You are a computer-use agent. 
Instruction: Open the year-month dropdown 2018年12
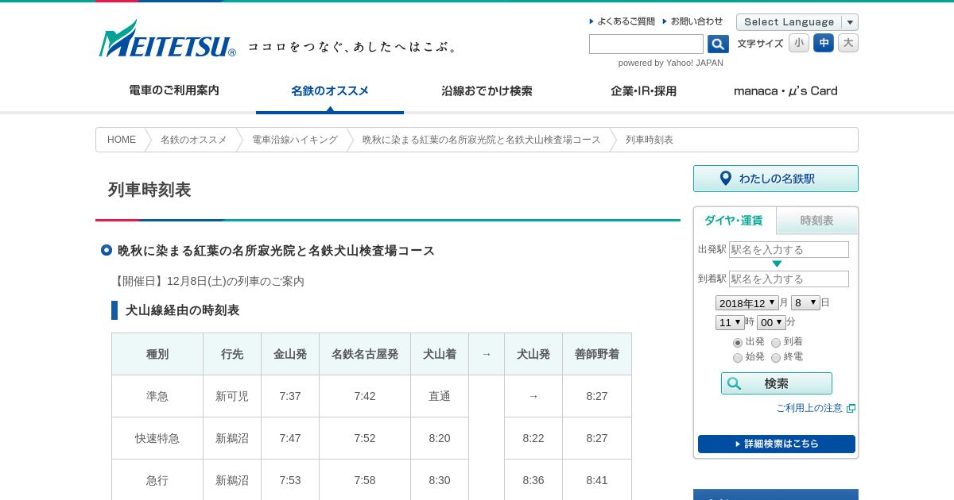tap(747, 303)
